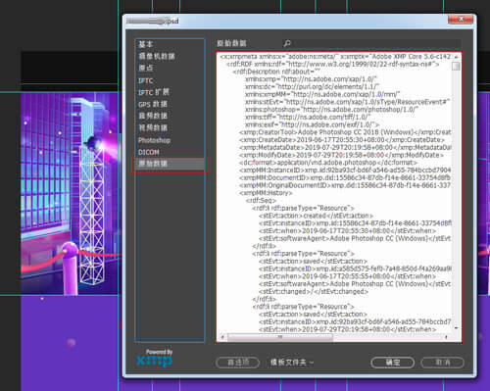Click the vertical scrollbar thumb in raw data

point(456,66)
